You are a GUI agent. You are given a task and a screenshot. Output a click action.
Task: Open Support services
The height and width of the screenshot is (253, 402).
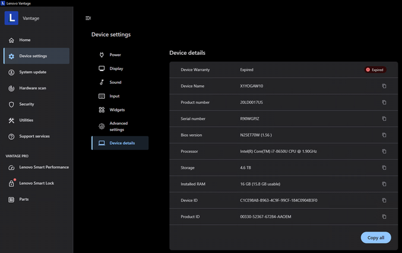(x=36, y=137)
